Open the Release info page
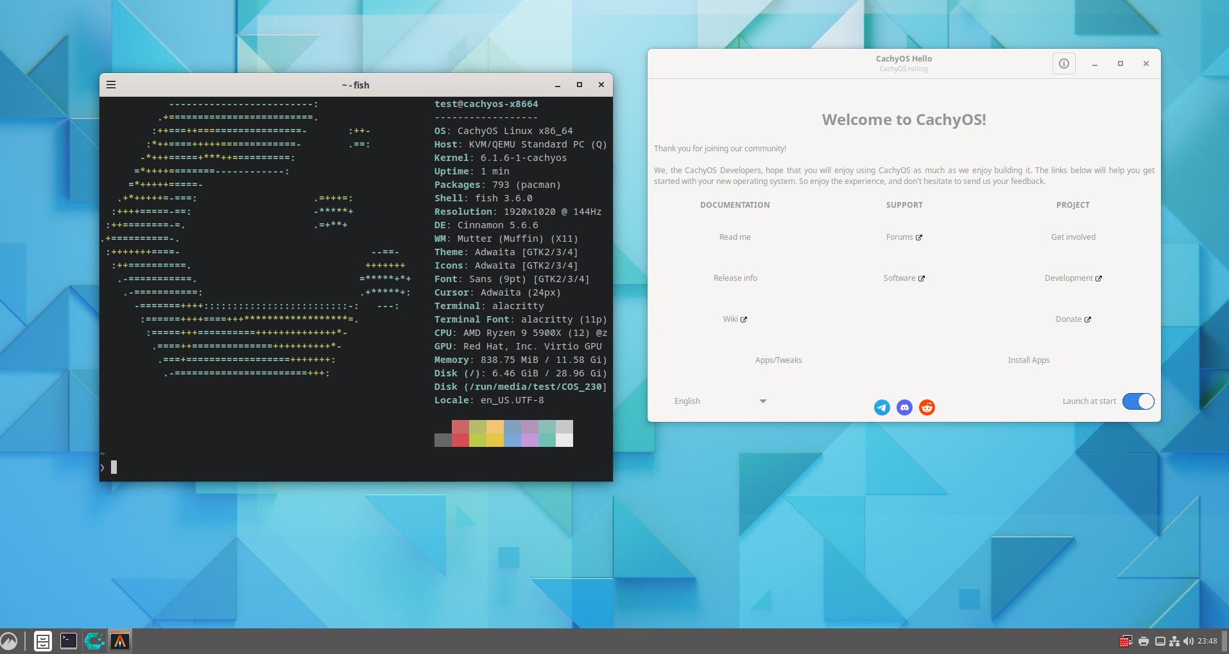 click(x=735, y=278)
